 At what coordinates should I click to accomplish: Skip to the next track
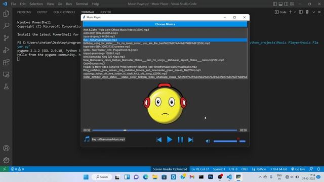(x=191, y=140)
